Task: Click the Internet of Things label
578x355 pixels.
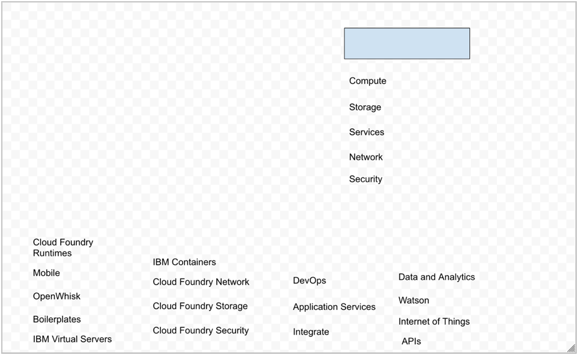Action: pos(434,322)
